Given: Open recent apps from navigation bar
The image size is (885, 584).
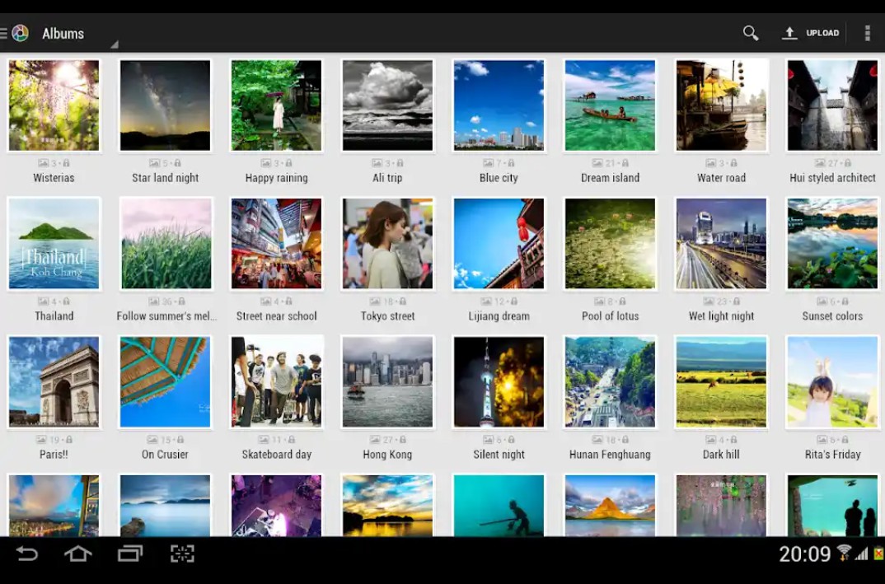Looking at the screenshot, I should click(130, 554).
